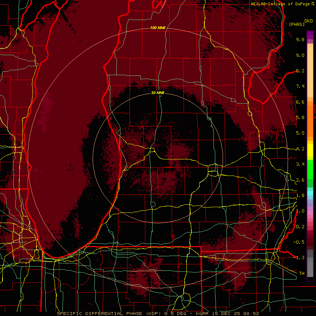
Task: Click the -0.5 value on the color scale
Action: click(x=299, y=242)
